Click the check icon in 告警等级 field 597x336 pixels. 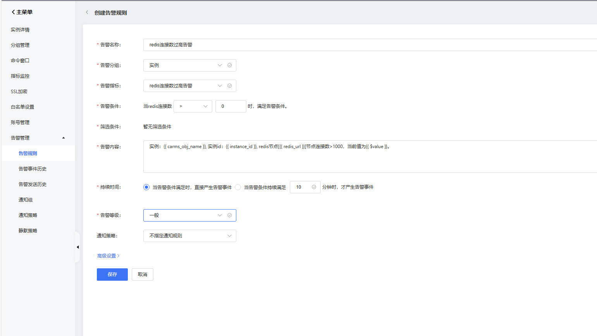click(229, 215)
